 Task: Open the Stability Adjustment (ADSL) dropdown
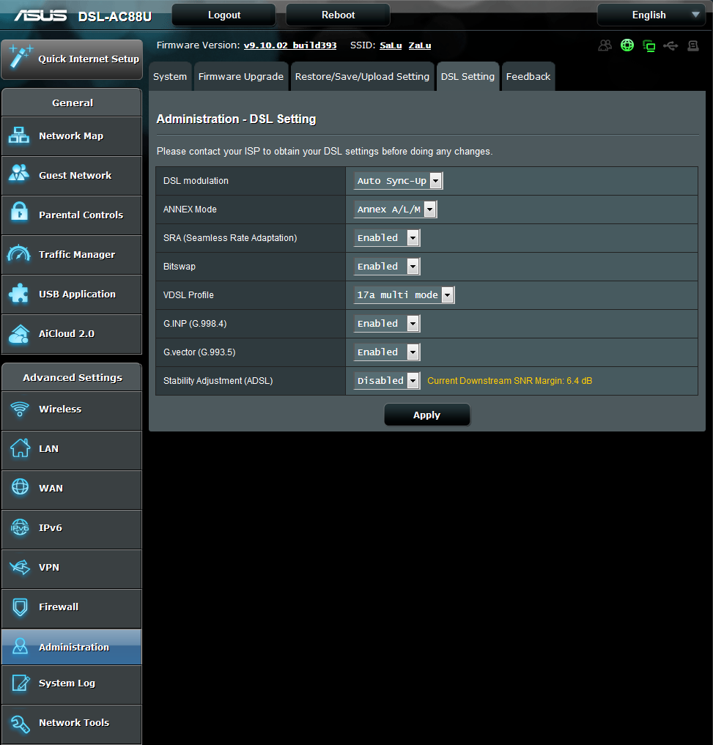(387, 380)
